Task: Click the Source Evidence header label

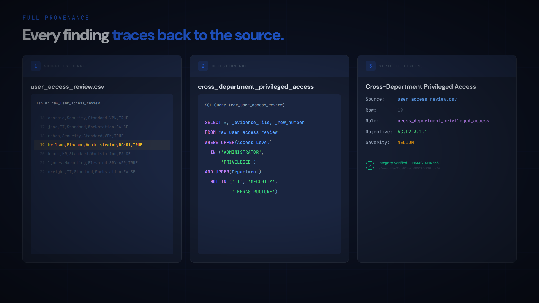Action: tap(64, 66)
